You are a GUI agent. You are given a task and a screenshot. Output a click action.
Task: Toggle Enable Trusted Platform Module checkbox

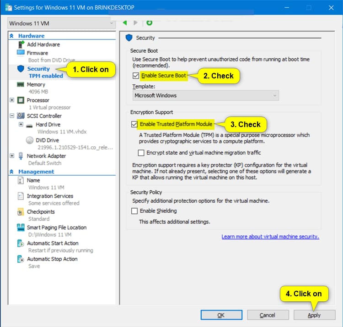pyautogui.click(x=134, y=124)
